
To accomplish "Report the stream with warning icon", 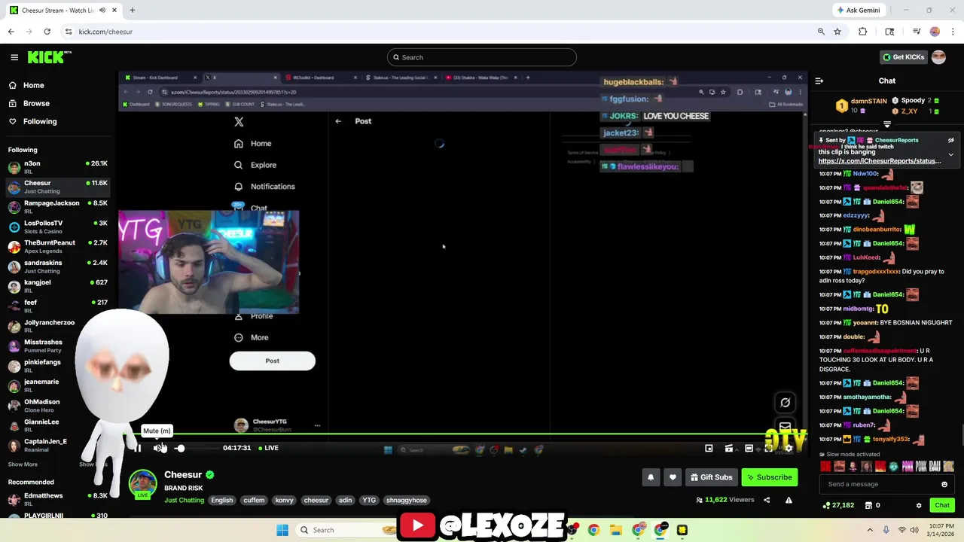I will (x=789, y=500).
